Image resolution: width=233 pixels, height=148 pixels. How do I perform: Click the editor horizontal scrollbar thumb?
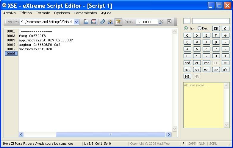[111, 135]
